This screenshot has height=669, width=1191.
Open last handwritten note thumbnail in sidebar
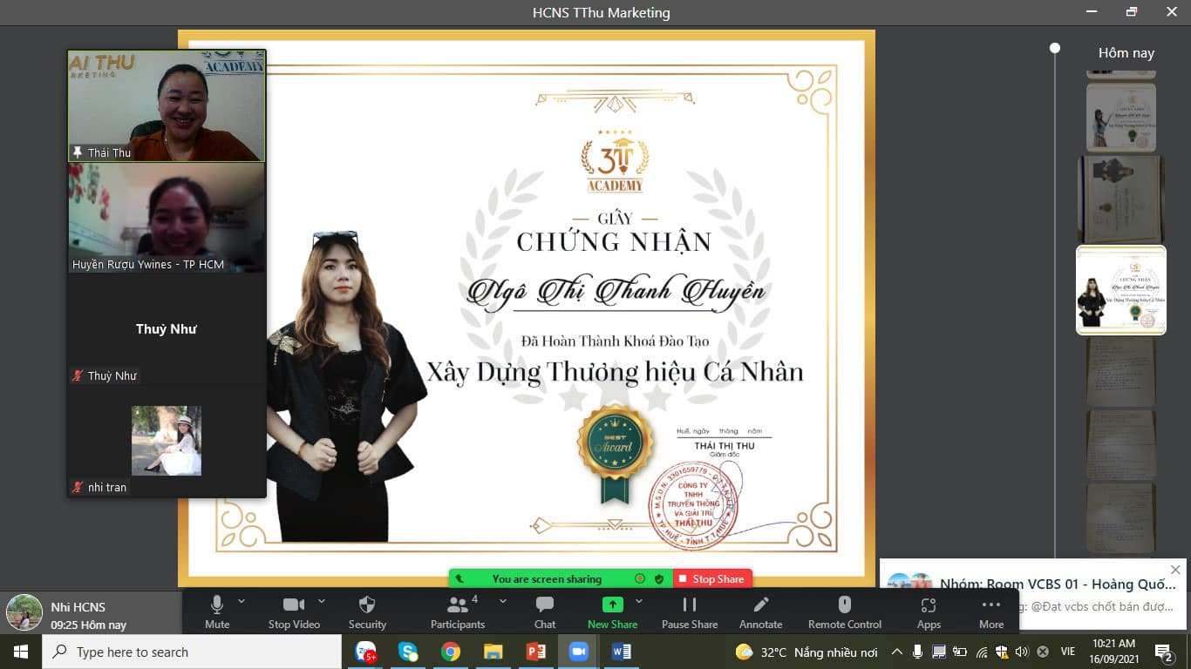tap(1121, 517)
